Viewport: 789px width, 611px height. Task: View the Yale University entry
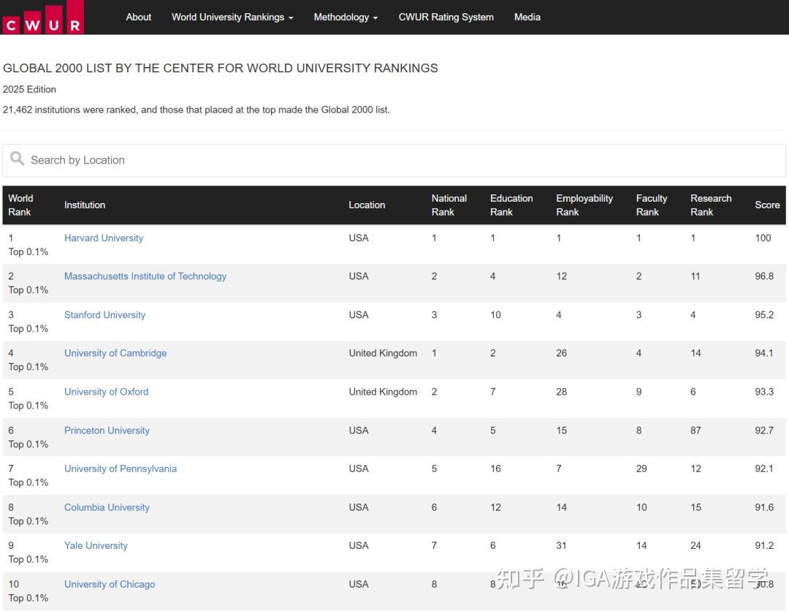pyautogui.click(x=96, y=545)
